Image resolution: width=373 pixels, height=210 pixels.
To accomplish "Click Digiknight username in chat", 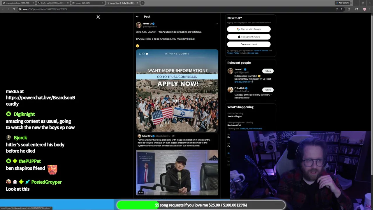I will pyautogui.click(x=24, y=114).
